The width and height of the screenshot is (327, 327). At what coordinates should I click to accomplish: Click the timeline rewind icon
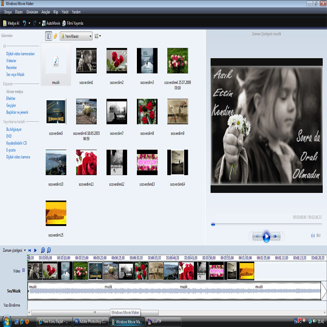29,250
